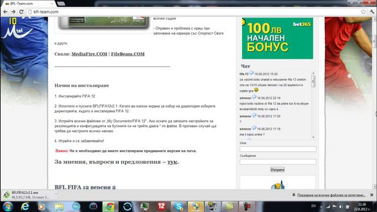Bookmark this page with the star icon
This screenshot has height=212, width=377.
[x=363, y=12]
